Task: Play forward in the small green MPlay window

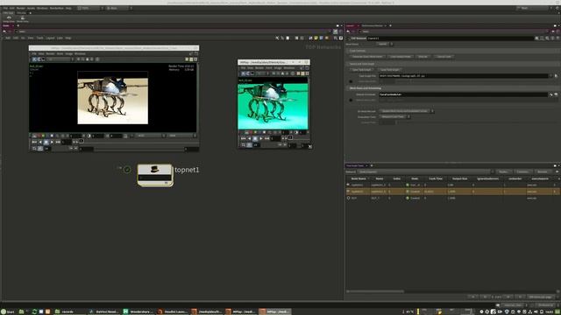Action: pos(261,138)
